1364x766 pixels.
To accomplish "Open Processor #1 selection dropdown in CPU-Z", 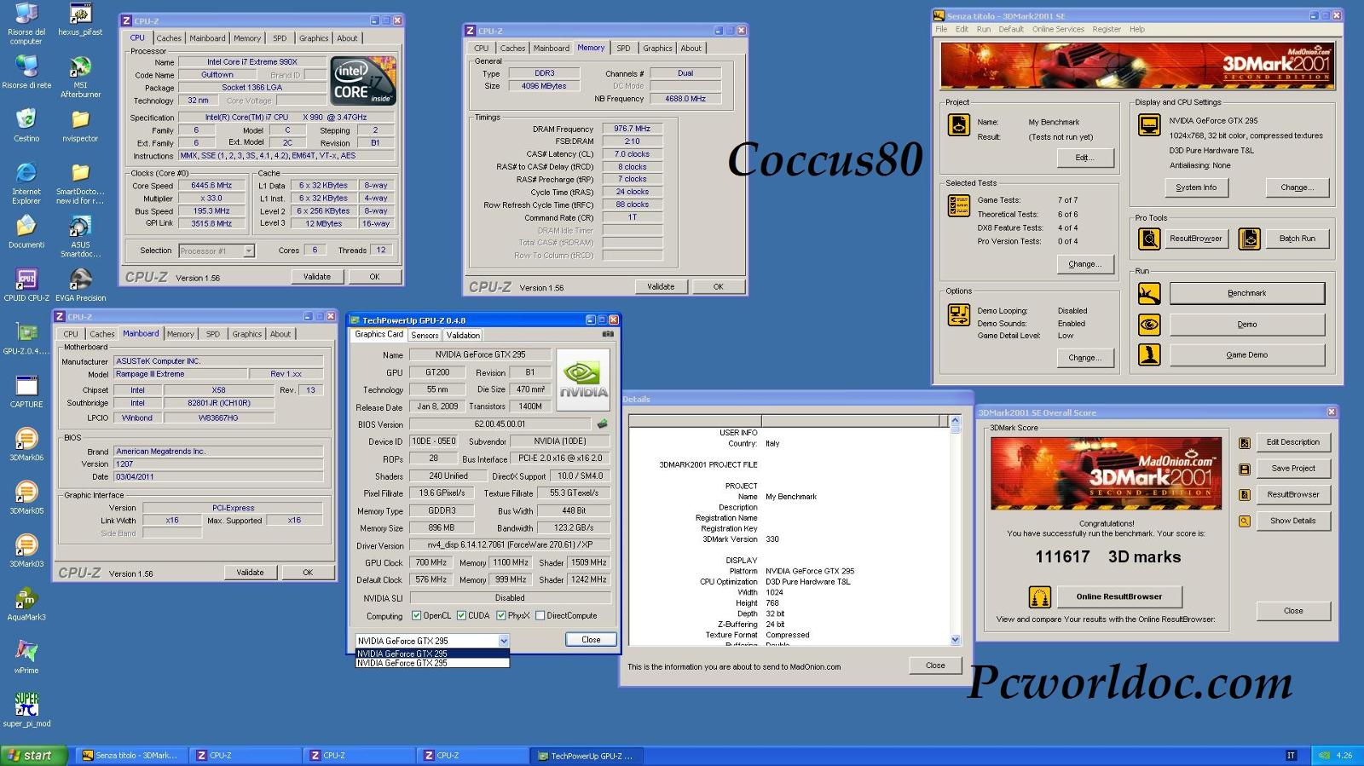I will pos(248,251).
